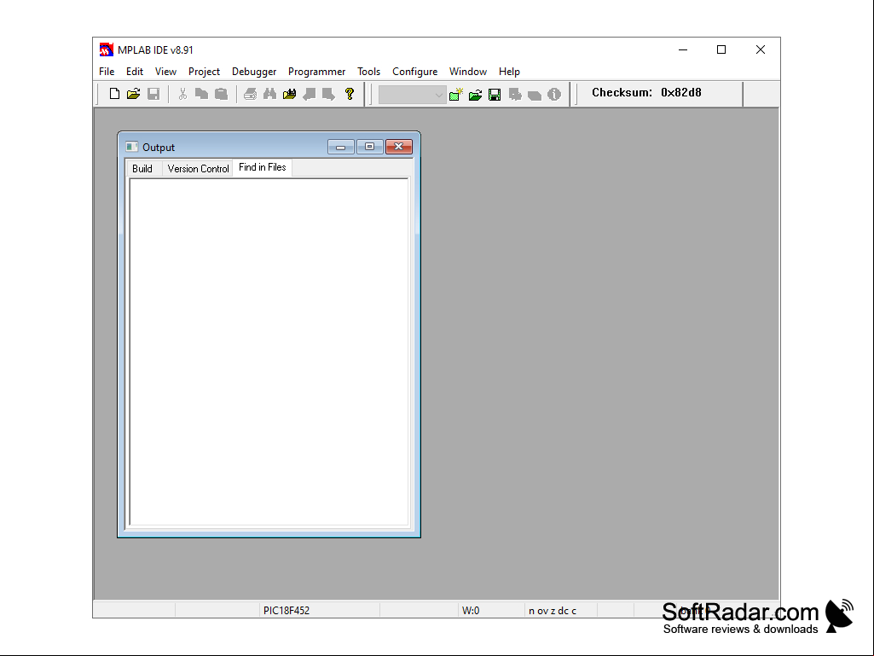This screenshot has height=656, width=874.
Task: Open the File menu
Action: pos(107,72)
